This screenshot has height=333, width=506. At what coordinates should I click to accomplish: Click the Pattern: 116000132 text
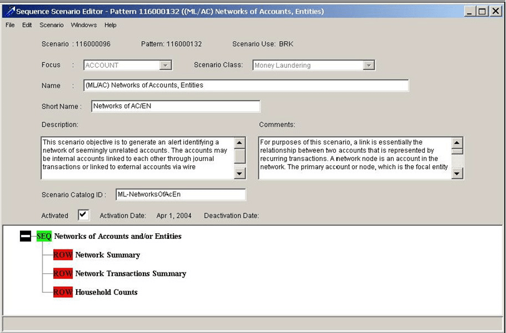(x=172, y=44)
